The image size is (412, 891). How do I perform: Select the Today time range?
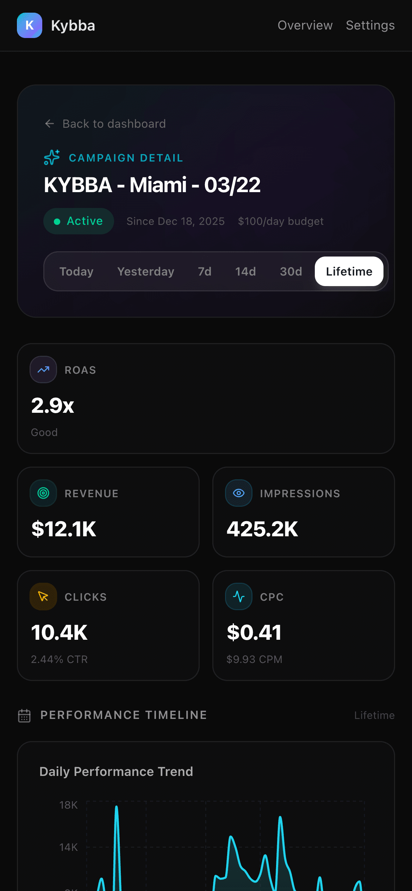point(76,271)
